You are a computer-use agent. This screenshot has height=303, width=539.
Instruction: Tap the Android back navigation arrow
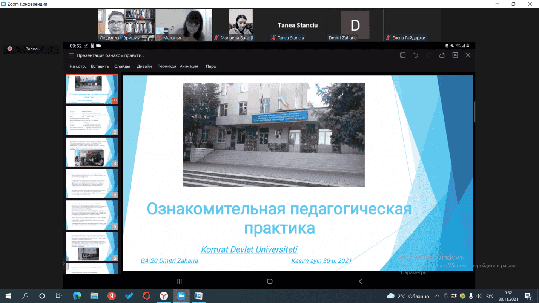coord(360,281)
